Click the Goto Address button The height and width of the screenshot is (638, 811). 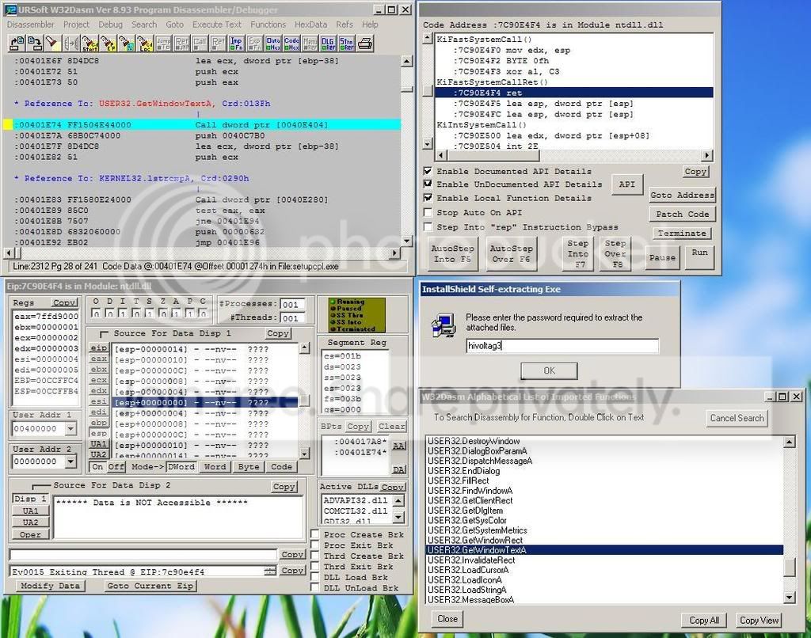pyautogui.click(x=682, y=195)
